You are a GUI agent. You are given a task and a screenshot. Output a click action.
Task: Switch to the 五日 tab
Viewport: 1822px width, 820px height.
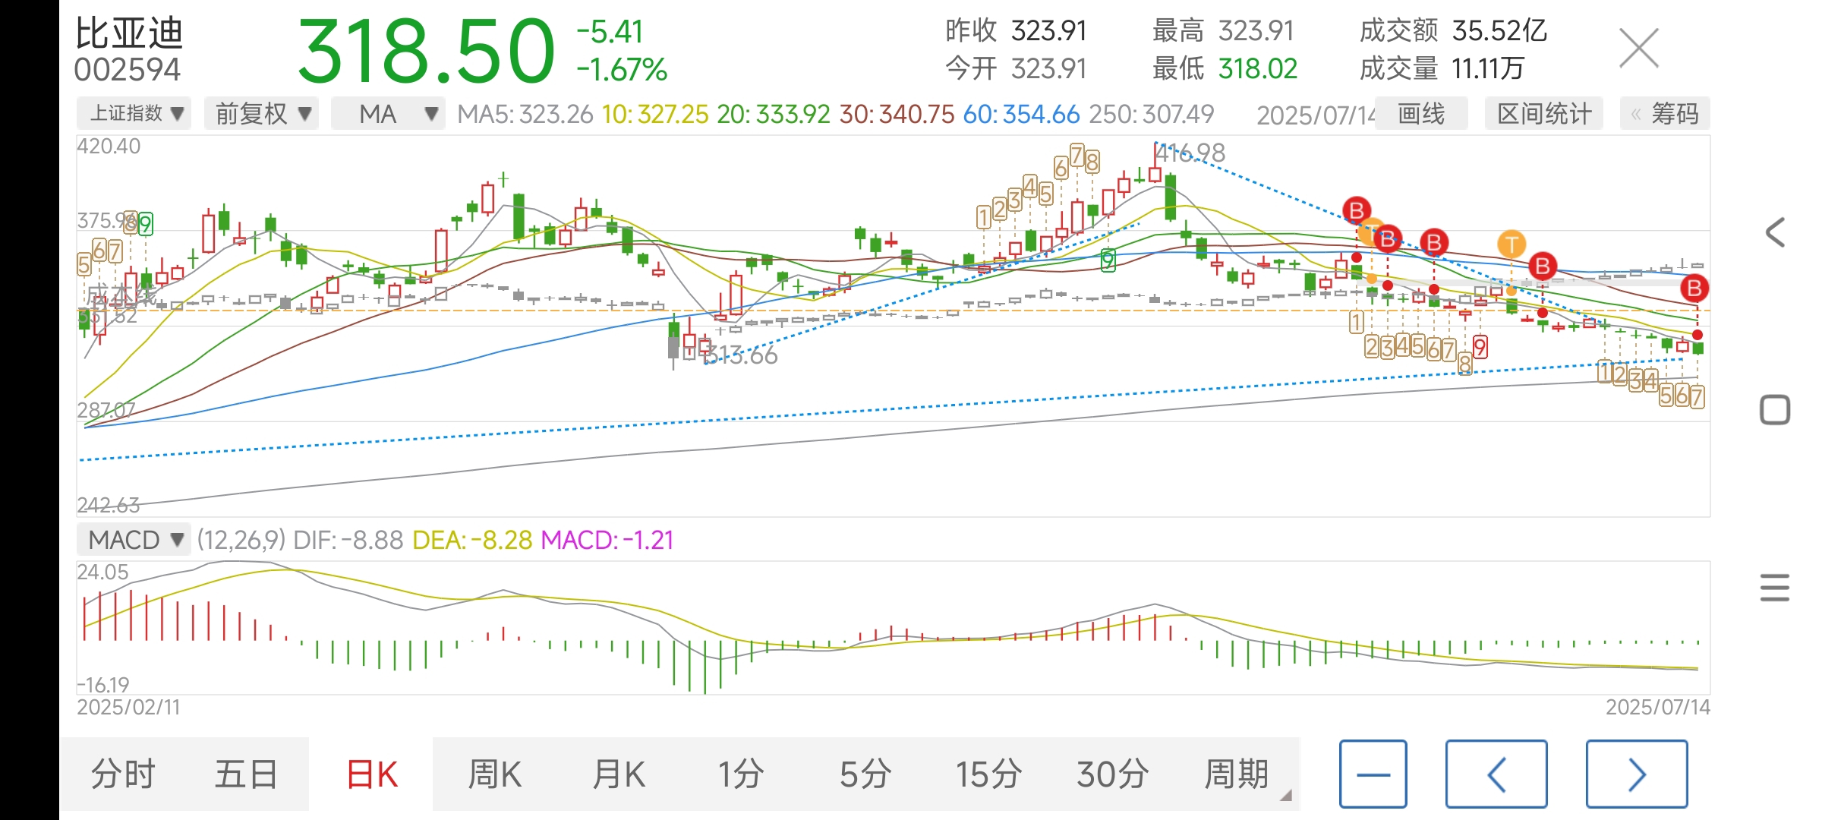pyautogui.click(x=247, y=774)
